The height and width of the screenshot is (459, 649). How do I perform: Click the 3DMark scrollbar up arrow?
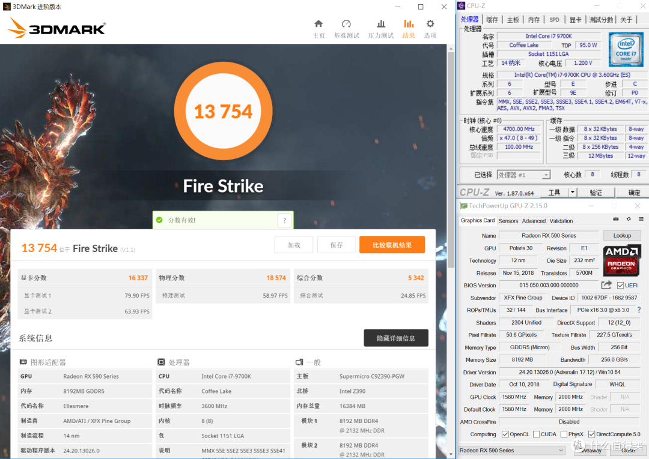[451, 49]
